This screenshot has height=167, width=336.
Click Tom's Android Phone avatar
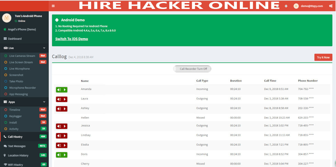point(7,18)
